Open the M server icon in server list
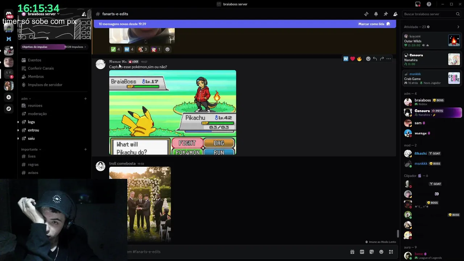 point(9,39)
